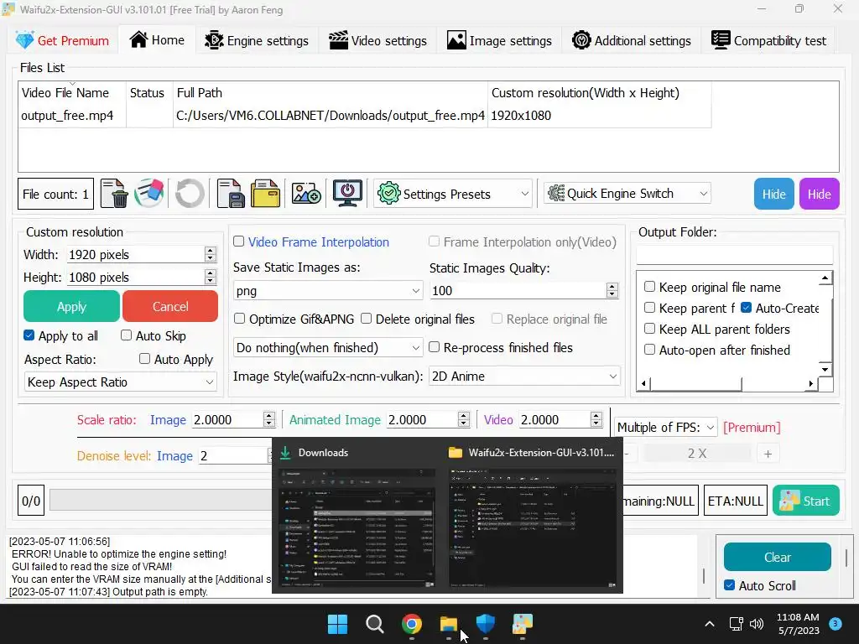Click the Output Folder path field
This screenshot has width=859, height=644.
coord(735,255)
